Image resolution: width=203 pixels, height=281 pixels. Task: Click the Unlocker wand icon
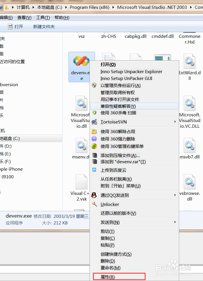94,204
